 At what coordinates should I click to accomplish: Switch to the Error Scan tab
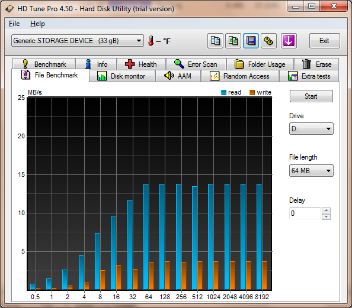pos(196,64)
